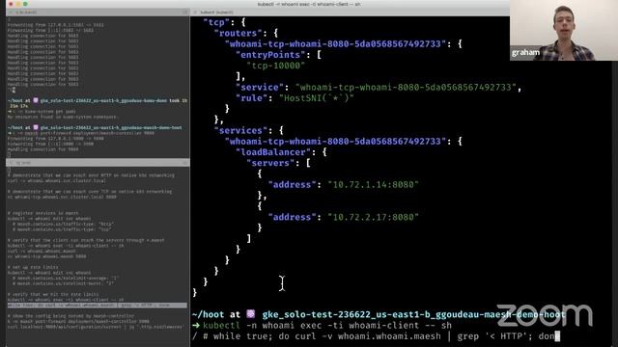The width and height of the screenshot is (618, 347).
Task: Click 'curl -v whoami.whoami.svc.cluster.local' in left notes
Action: coord(57,180)
